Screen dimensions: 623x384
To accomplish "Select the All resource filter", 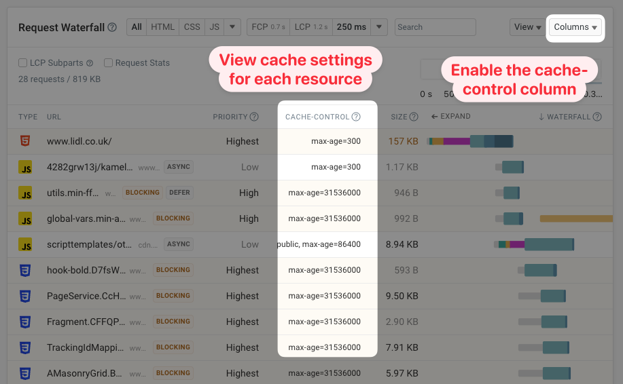I will [x=137, y=27].
